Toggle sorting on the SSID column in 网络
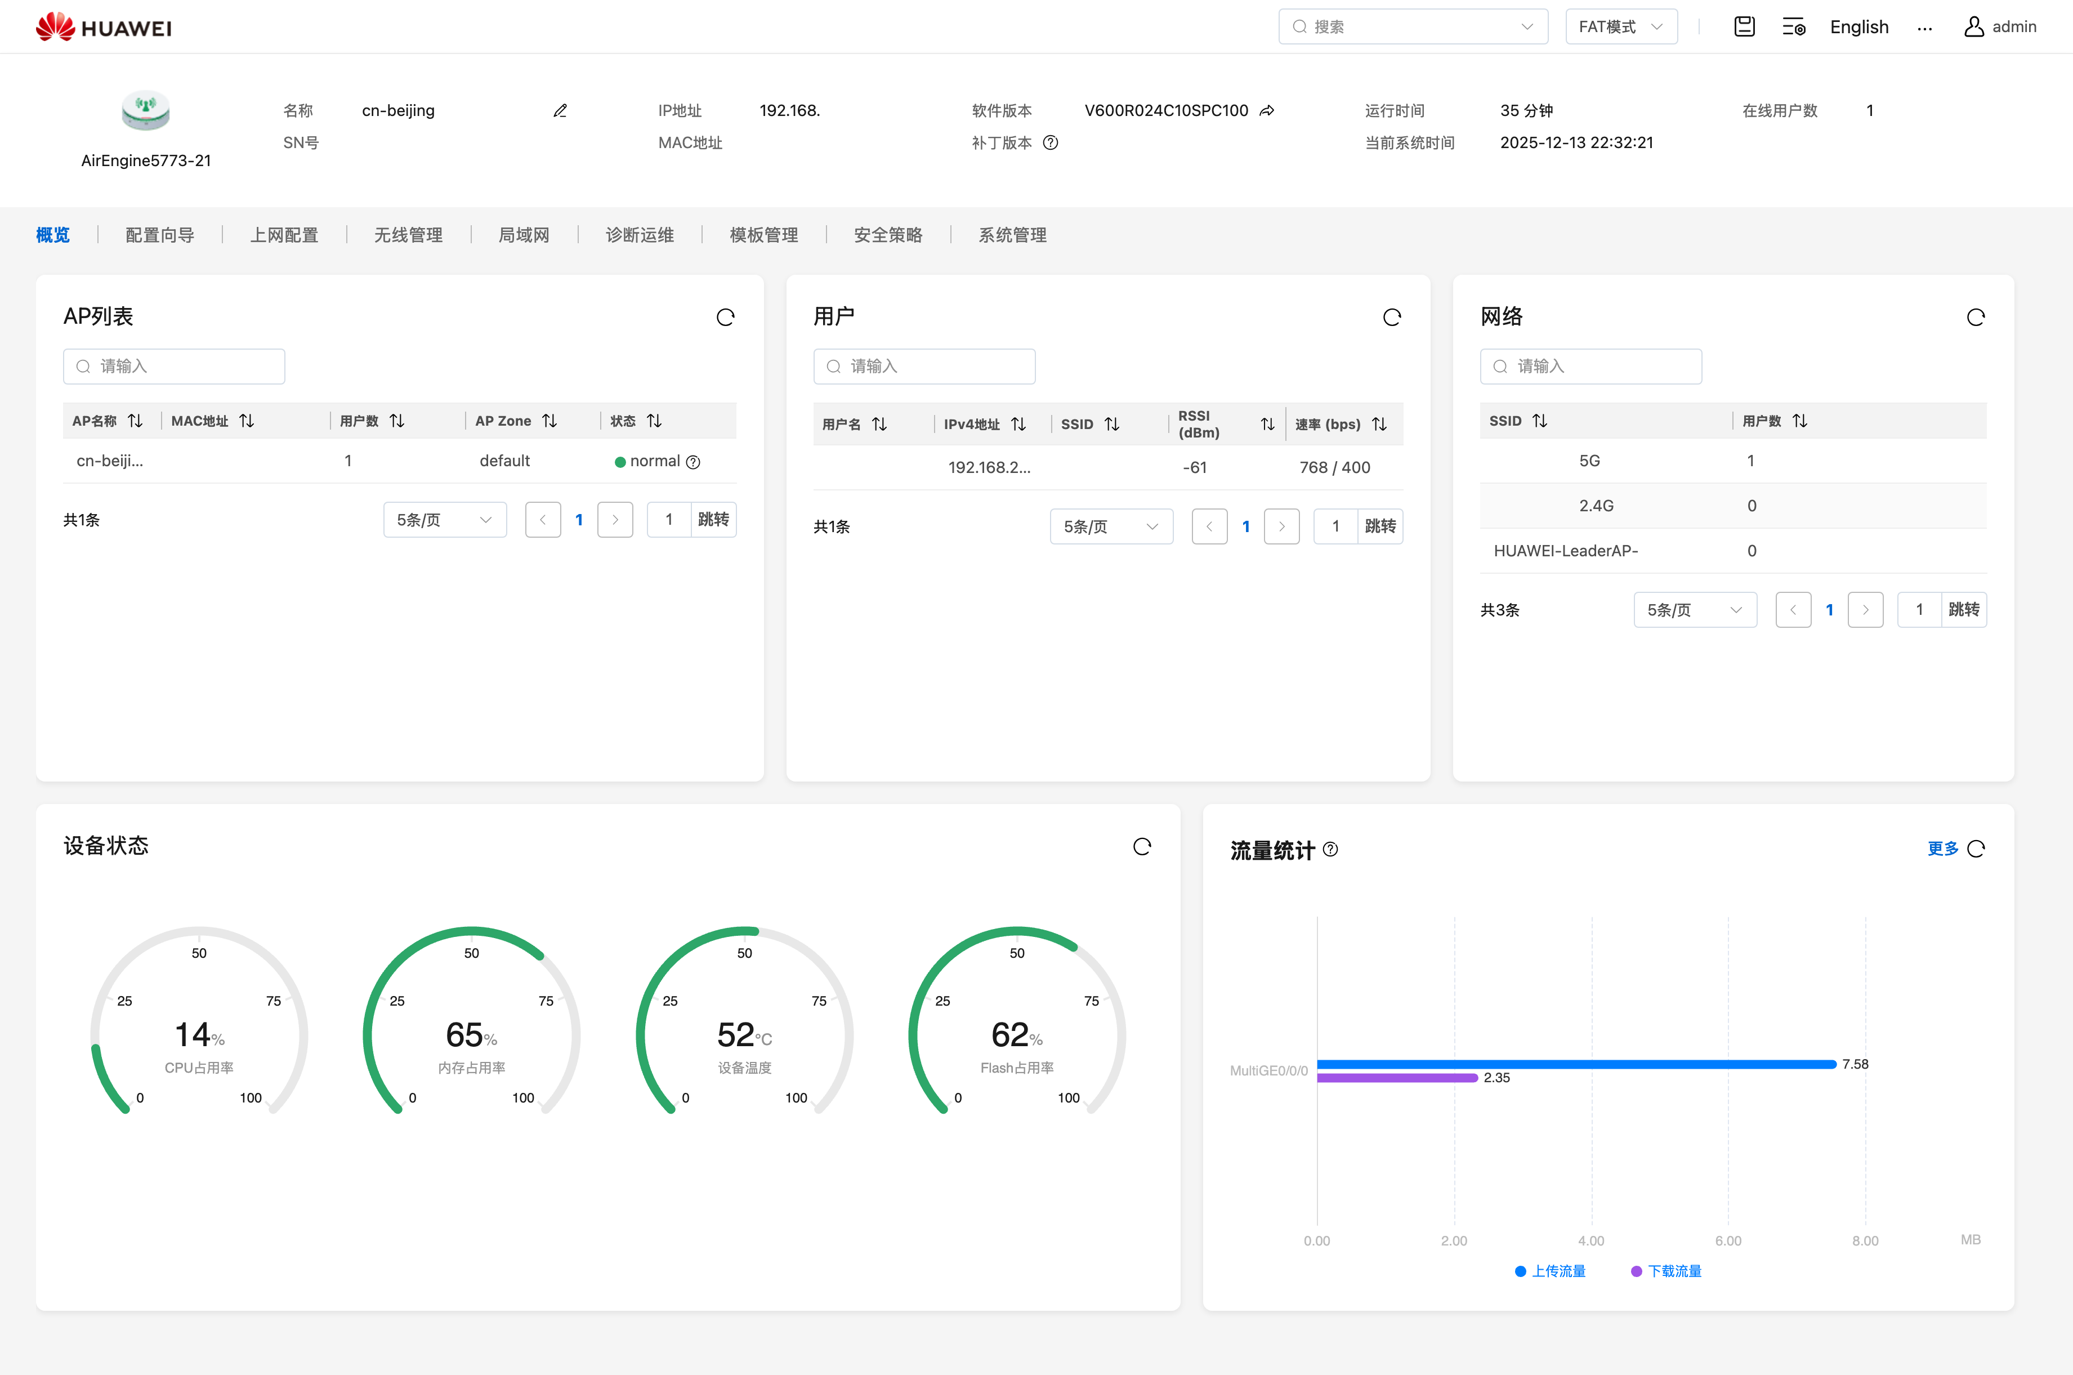 (x=1541, y=420)
